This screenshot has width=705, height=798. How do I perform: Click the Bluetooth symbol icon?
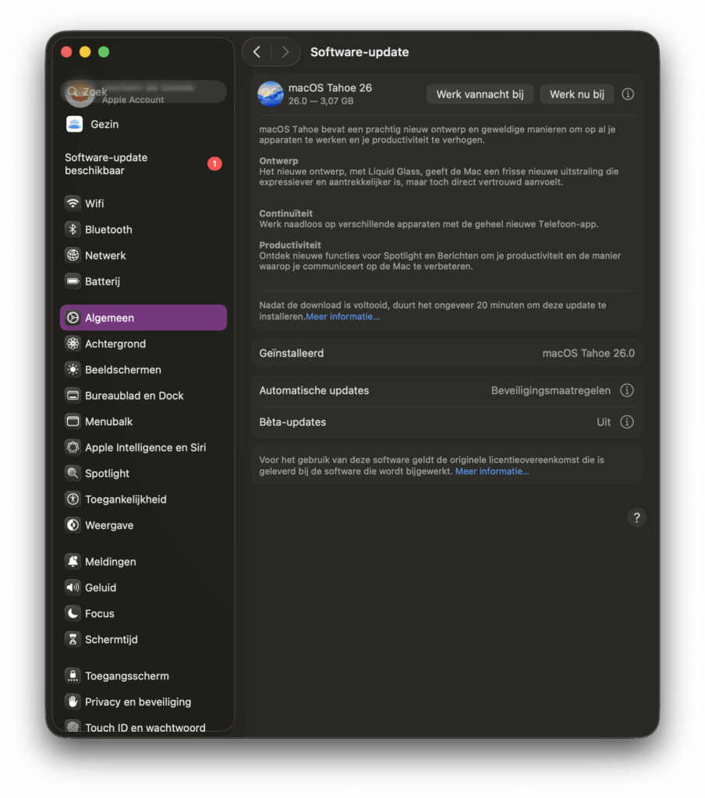pos(73,229)
